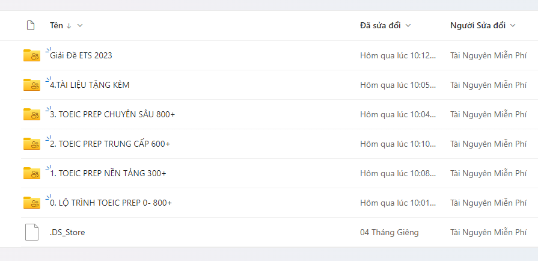This screenshot has width=538, height=261.
Task: Expand the Tên column dropdown chevron
Action: tap(80, 25)
